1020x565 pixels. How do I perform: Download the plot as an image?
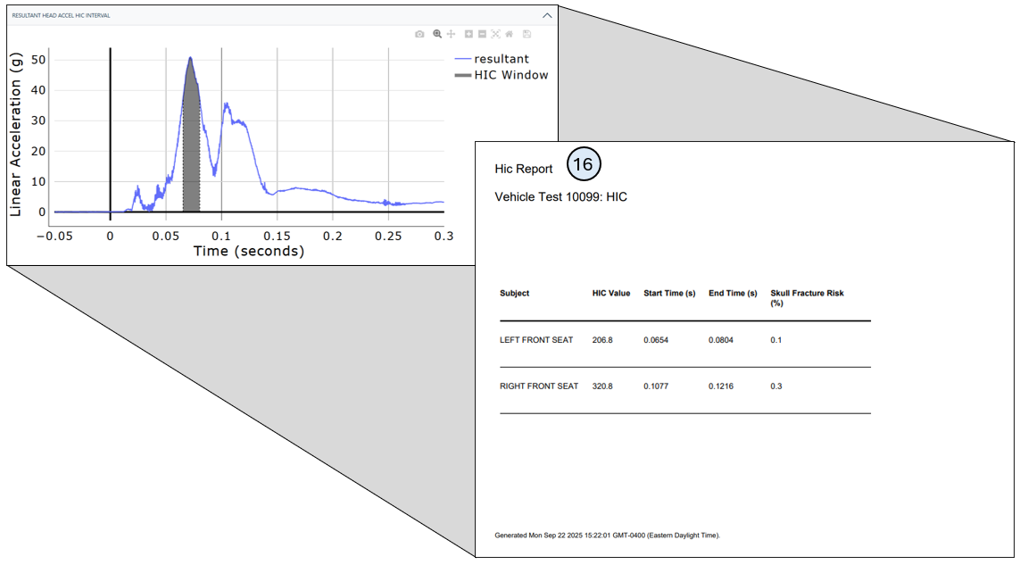tap(419, 34)
